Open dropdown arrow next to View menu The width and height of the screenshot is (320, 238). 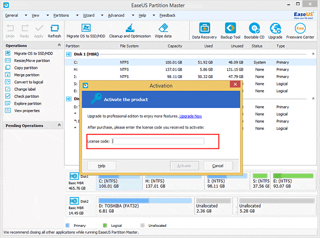click(x=47, y=15)
